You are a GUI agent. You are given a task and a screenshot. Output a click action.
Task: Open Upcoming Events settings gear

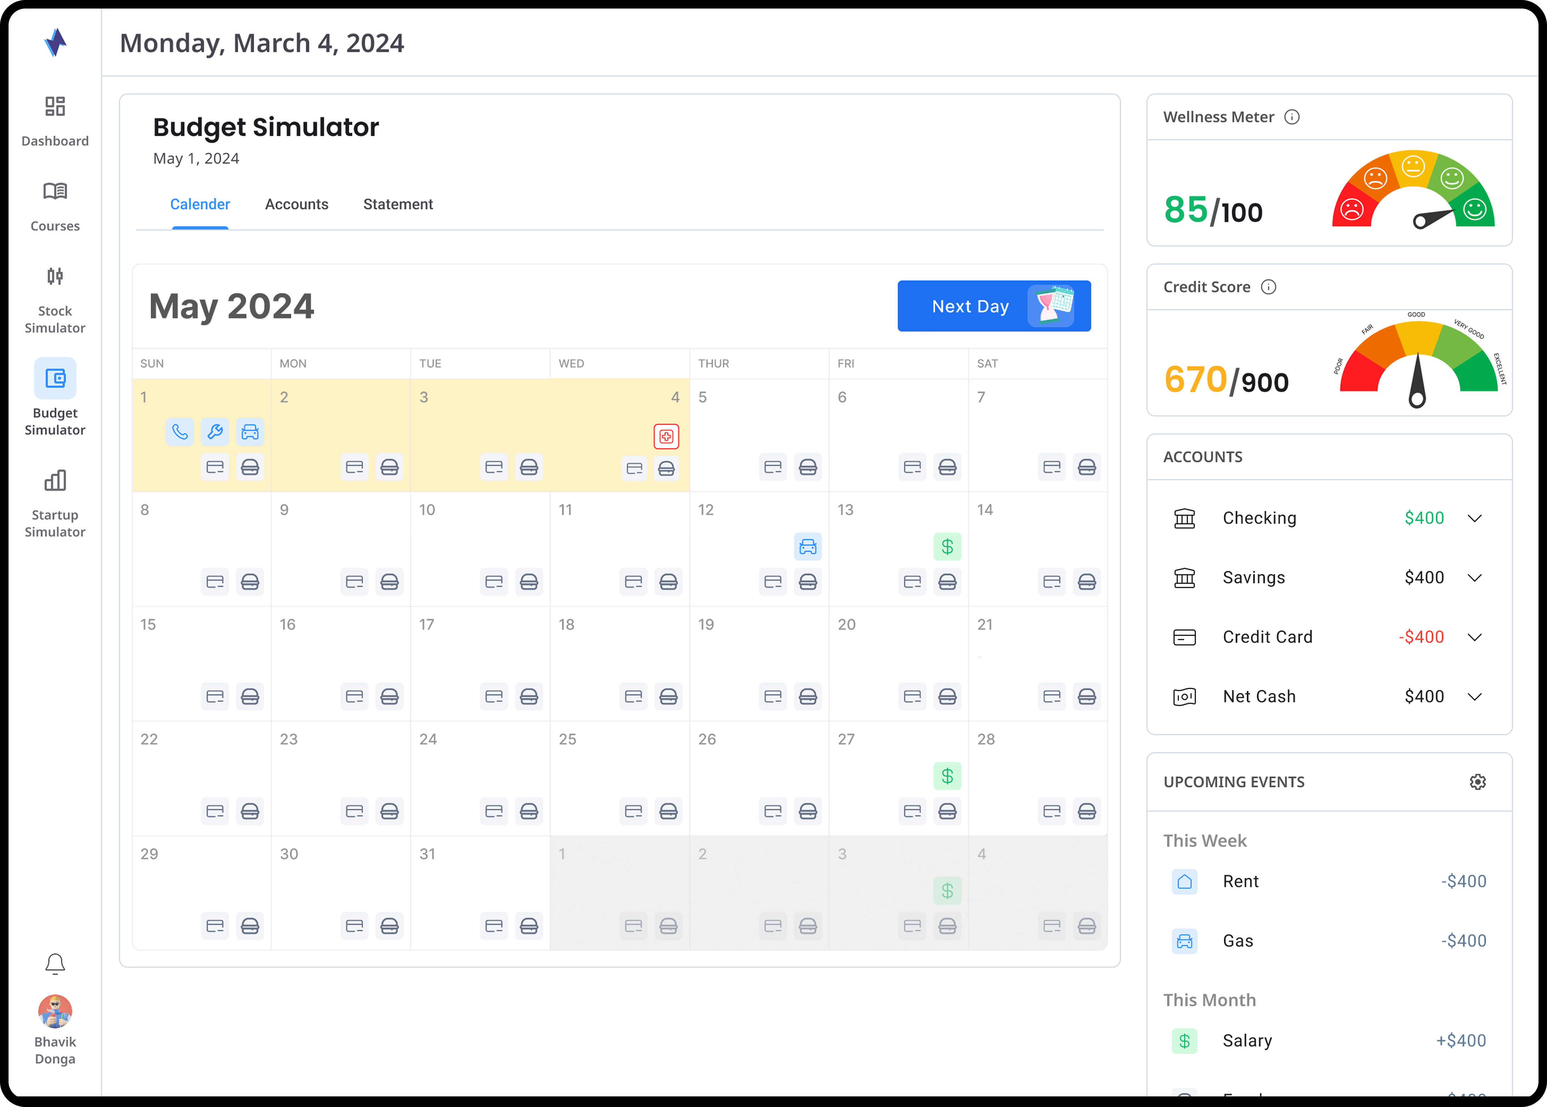(1478, 782)
